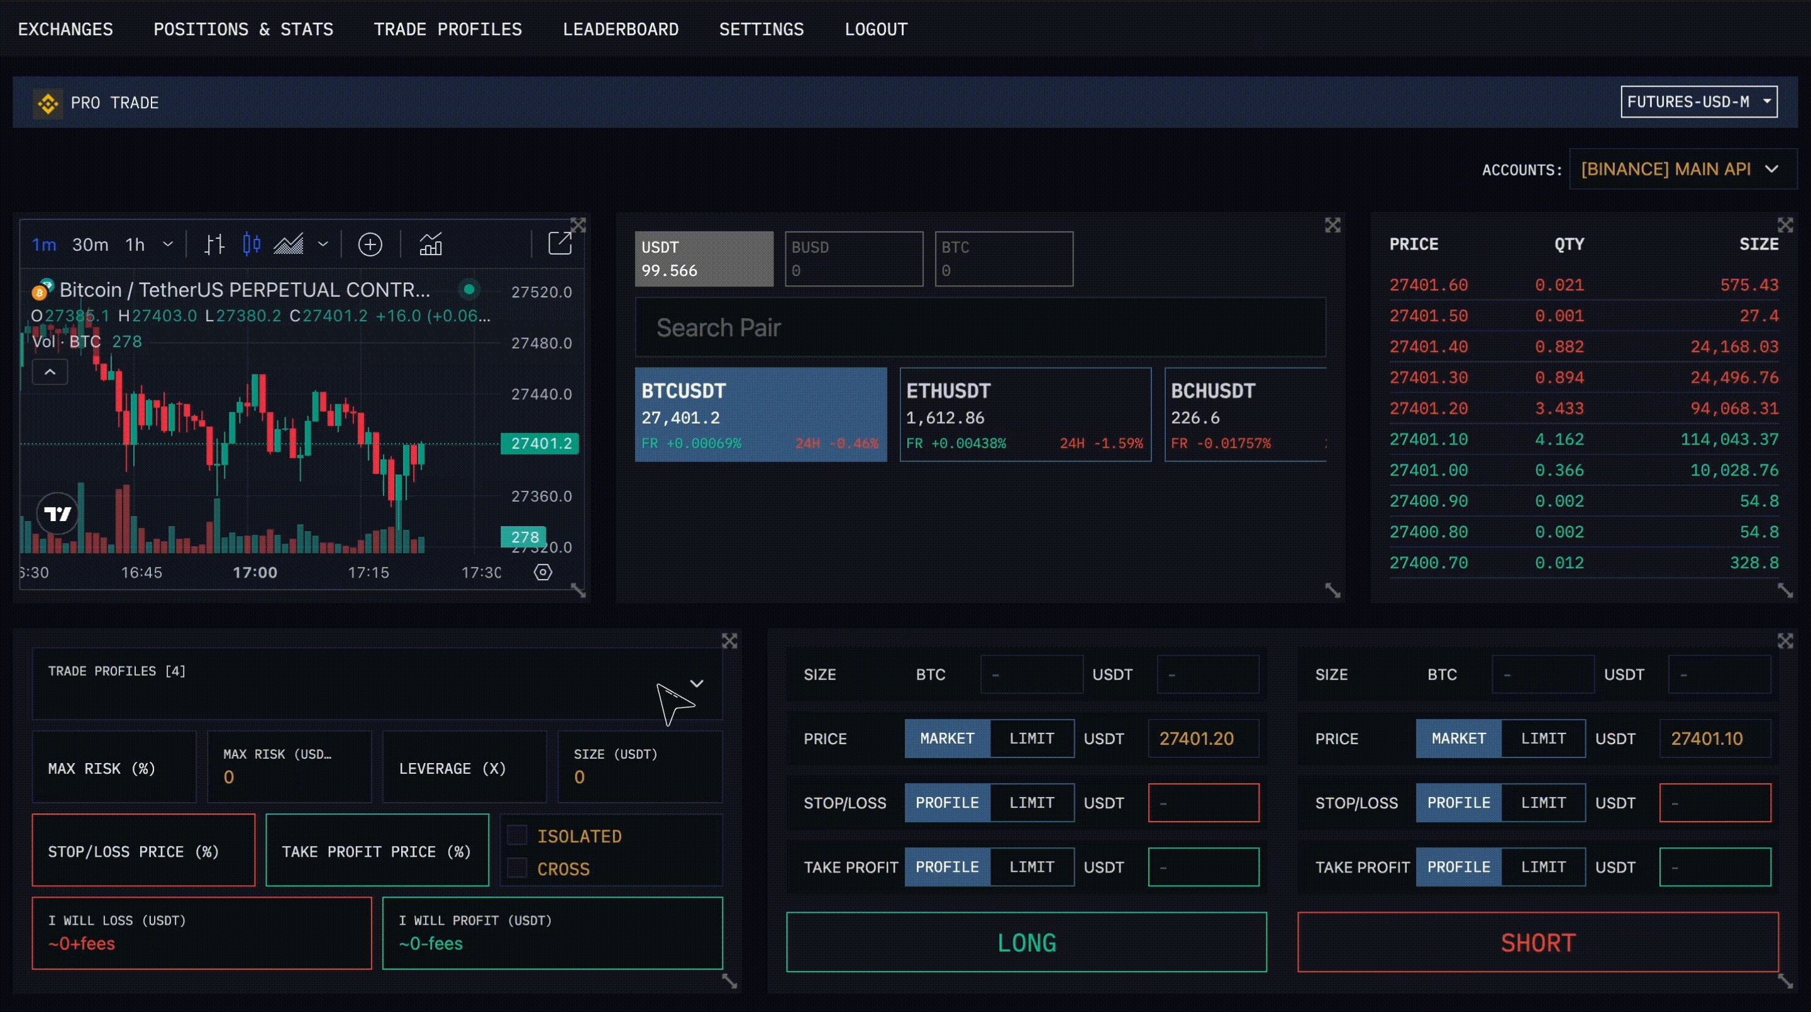
Task: Click LOGOUT in the top menu
Action: coord(876,30)
